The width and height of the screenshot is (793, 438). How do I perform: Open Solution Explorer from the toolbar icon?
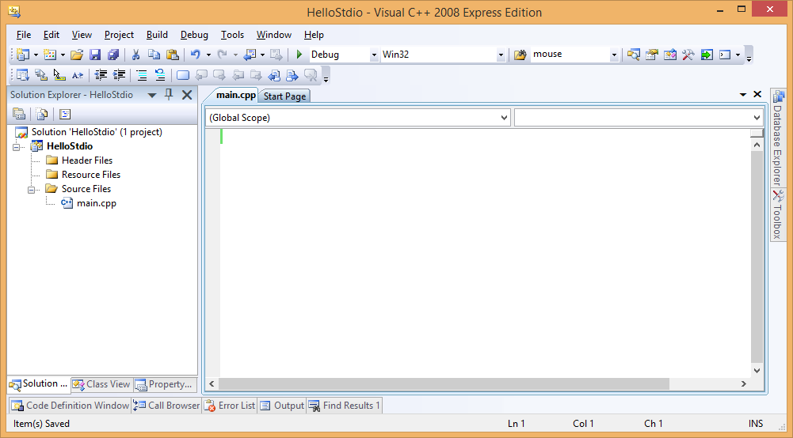(x=634, y=55)
